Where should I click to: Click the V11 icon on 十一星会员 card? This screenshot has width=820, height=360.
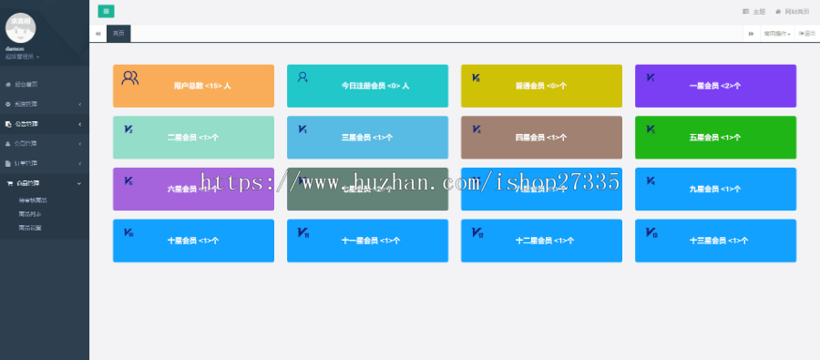pyautogui.click(x=303, y=232)
